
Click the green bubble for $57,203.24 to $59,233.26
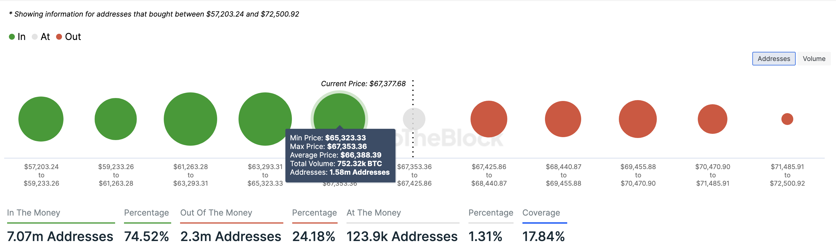coord(41,119)
